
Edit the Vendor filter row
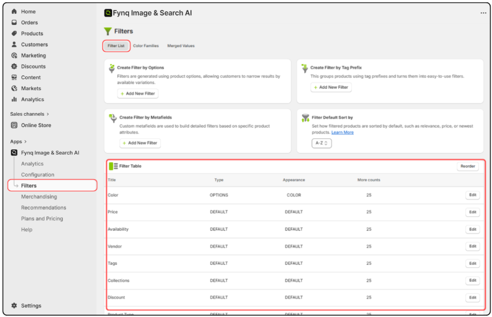click(473, 246)
